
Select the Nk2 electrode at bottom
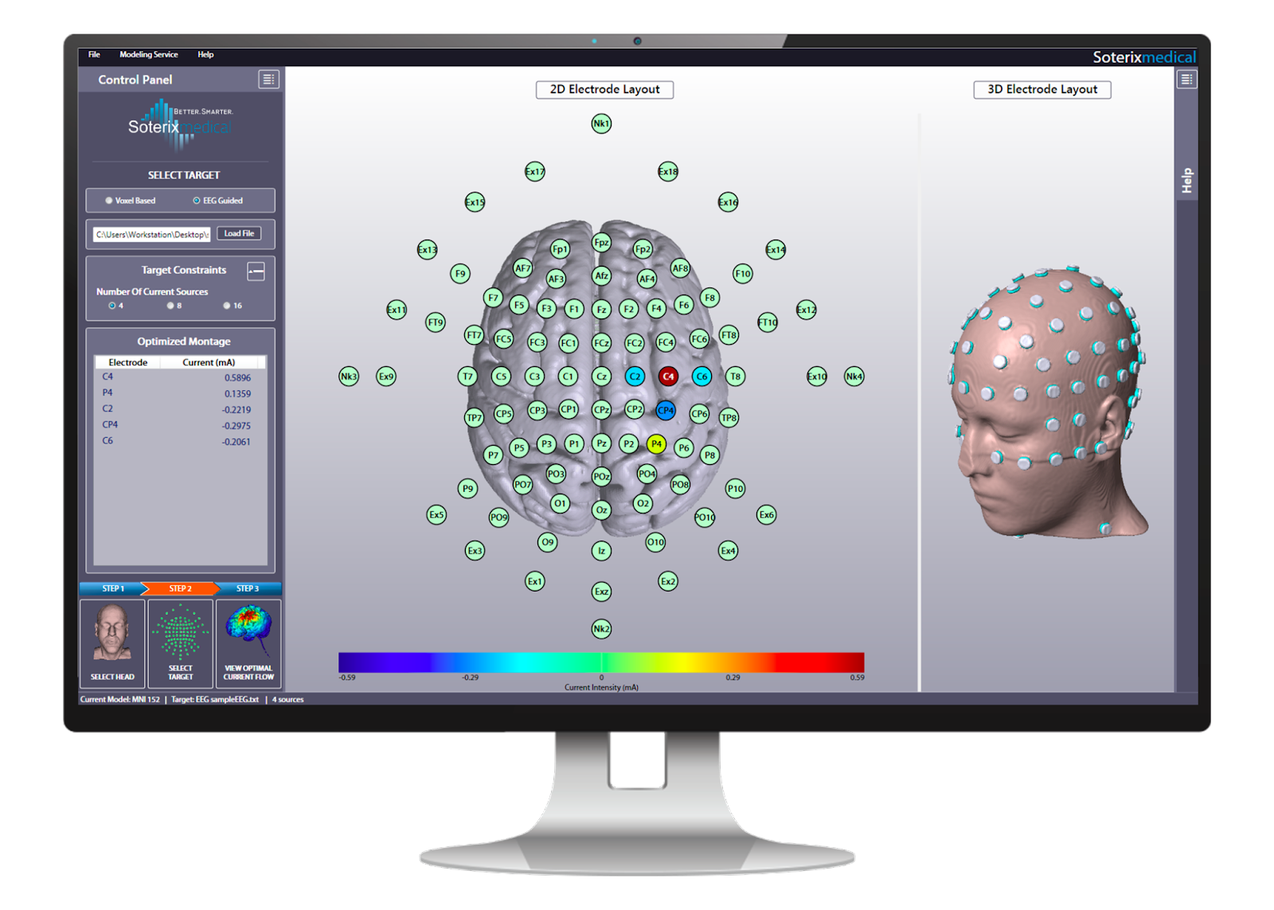pyautogui.click(x=601, y=629)
